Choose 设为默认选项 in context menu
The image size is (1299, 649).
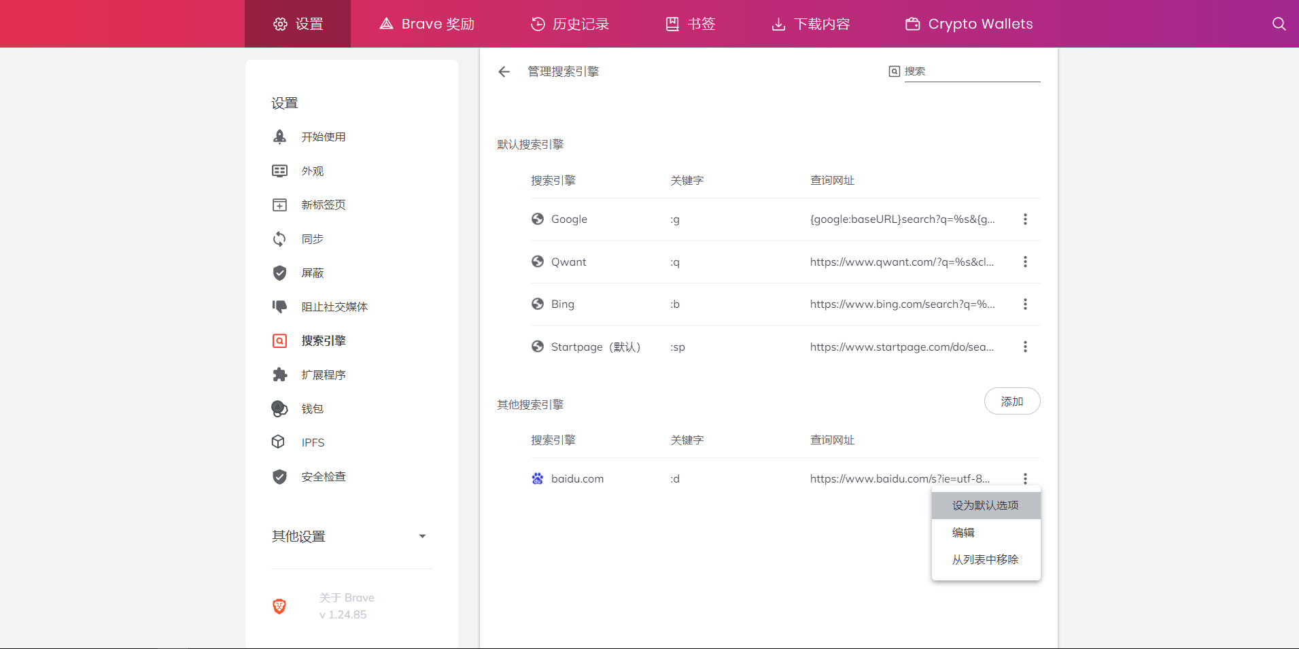[986, 506]
